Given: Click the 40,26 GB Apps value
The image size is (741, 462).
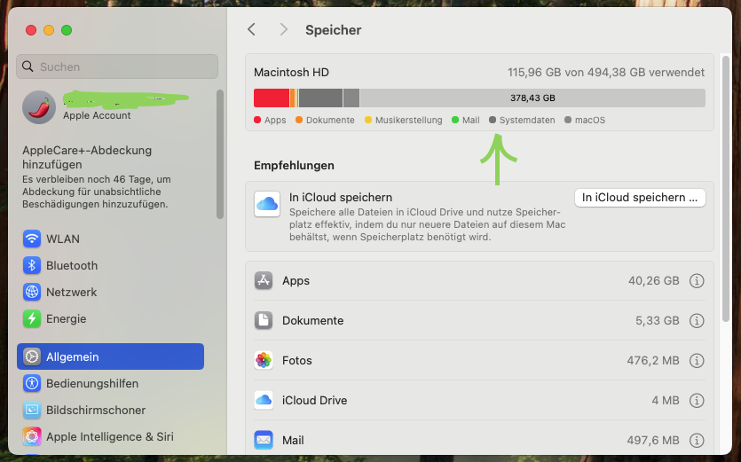Looking at the screenshot, I should point(653,280).
